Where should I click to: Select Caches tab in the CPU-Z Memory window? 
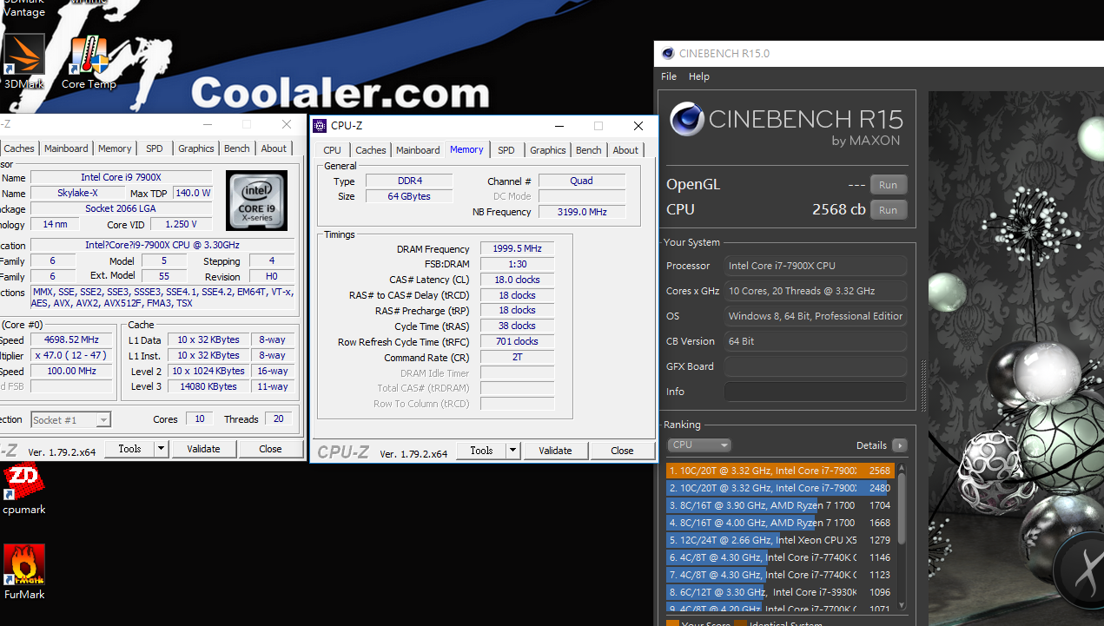click(x=371, y=150)
